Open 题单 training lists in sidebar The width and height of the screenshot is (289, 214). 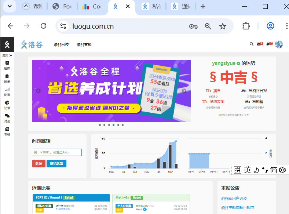tap(7, 79)
